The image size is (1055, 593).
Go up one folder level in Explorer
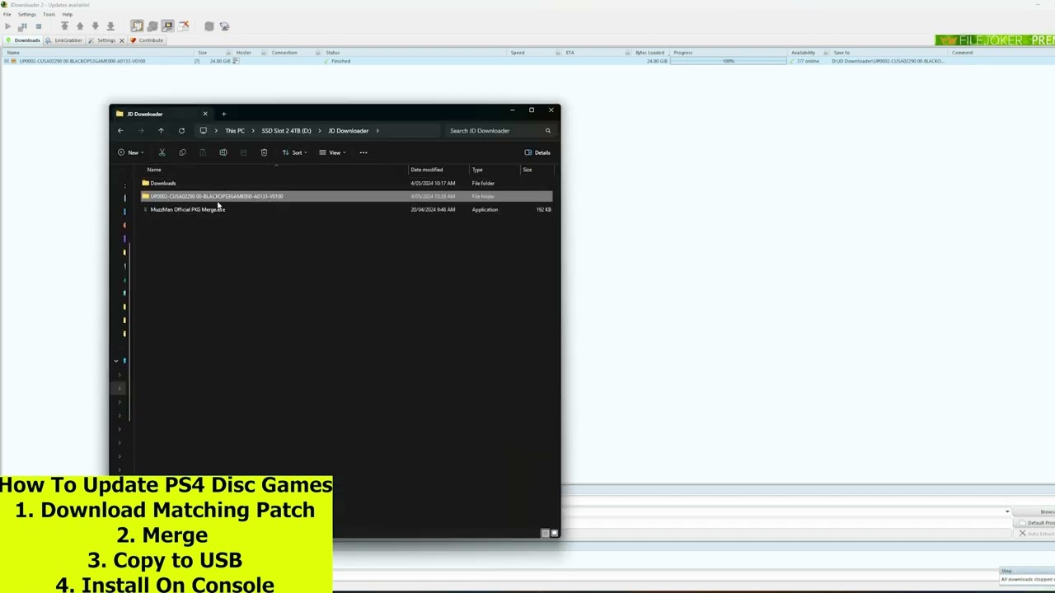click(161, 131)
